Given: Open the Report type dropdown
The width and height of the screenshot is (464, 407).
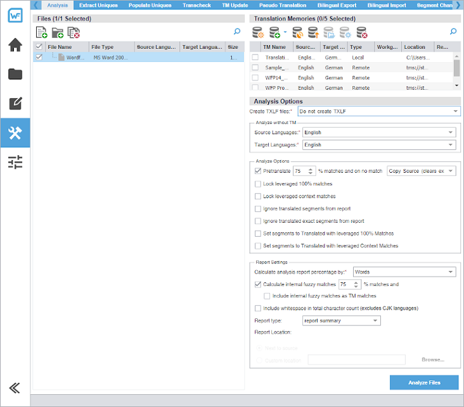Looking at the screenshot, I should click(341, 321).
